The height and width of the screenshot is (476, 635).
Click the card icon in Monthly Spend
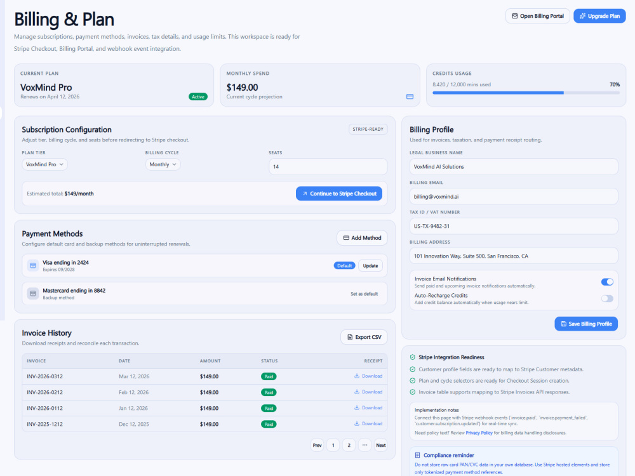point(410,96)
